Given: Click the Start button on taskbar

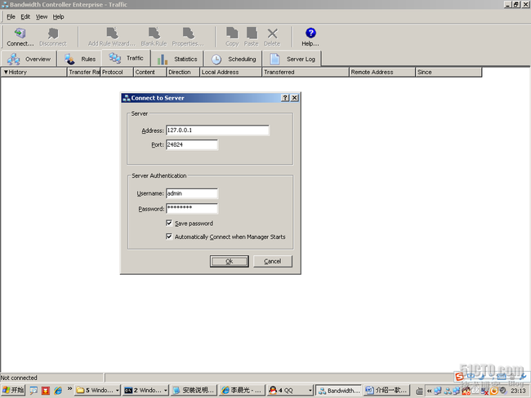Looking at the screenshot, I should coord(13,390).
